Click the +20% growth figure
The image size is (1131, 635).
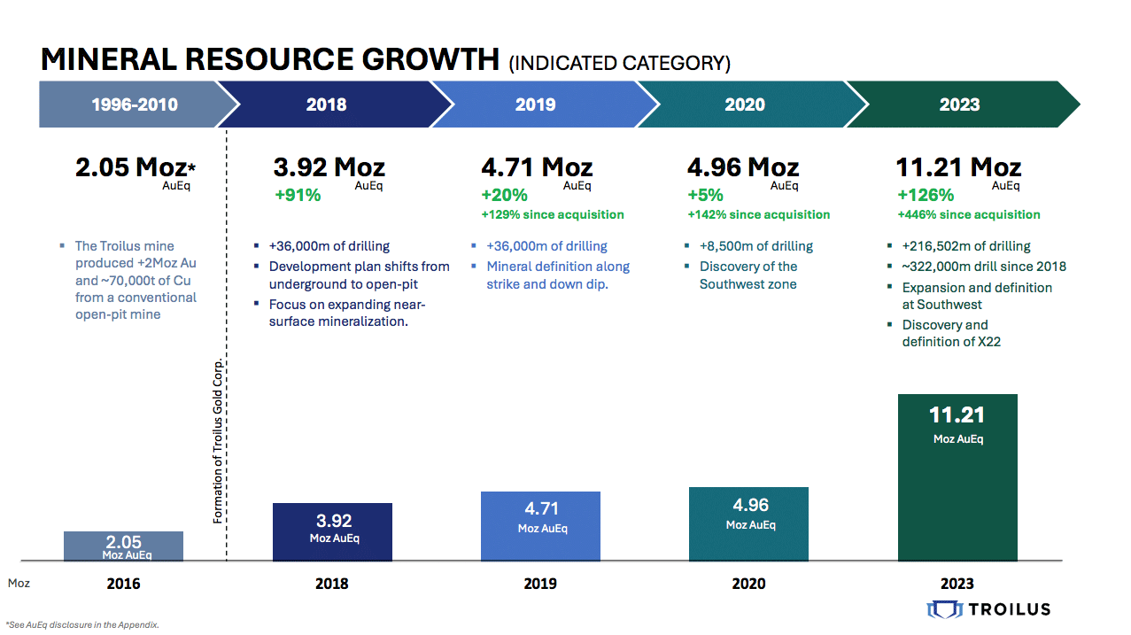pyautogui.click(x=505, y=196)
